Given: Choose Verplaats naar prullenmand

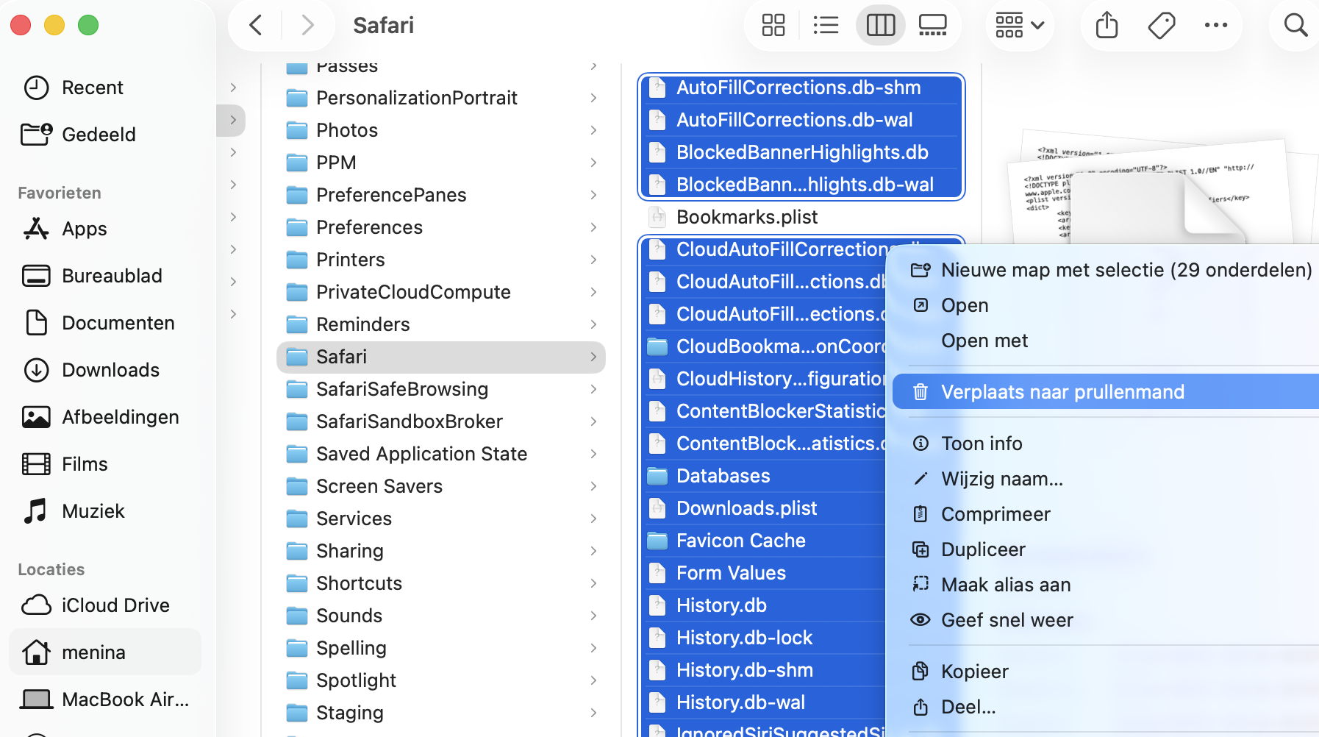Looking at the screenshot, I should (1062, 392).
